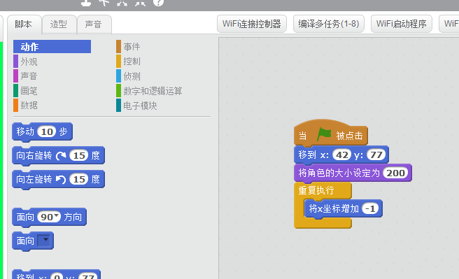Viewport: 459px width, 279px height.
Task: Click the grow sprite arrows icon
Action: click(x=122, y=2)
